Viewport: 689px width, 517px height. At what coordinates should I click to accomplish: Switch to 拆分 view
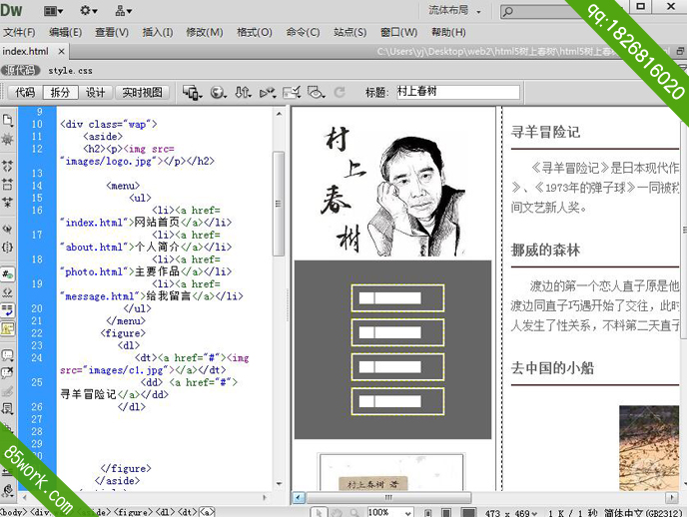point(60,92)
